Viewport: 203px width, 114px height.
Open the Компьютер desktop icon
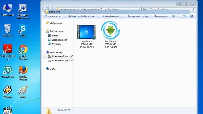click(8, 10)
